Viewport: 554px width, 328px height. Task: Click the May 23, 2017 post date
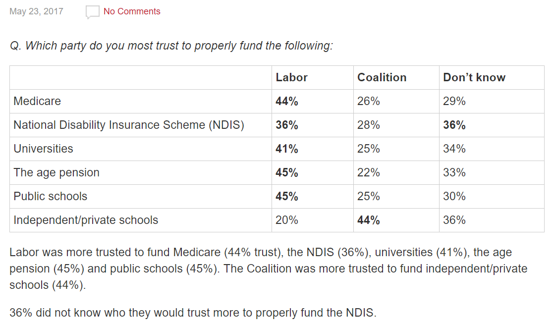click(x=36, y=11)
